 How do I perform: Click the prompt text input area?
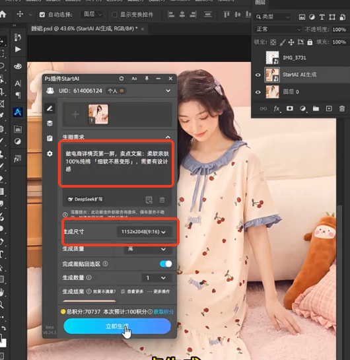pyautogui.click(x=116, y=164)
